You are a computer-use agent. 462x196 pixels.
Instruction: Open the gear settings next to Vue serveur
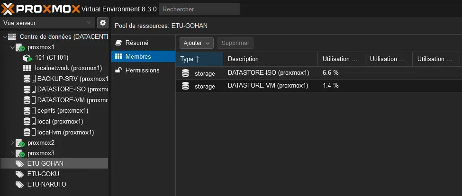pyautogui.click(x=103, y=23)
